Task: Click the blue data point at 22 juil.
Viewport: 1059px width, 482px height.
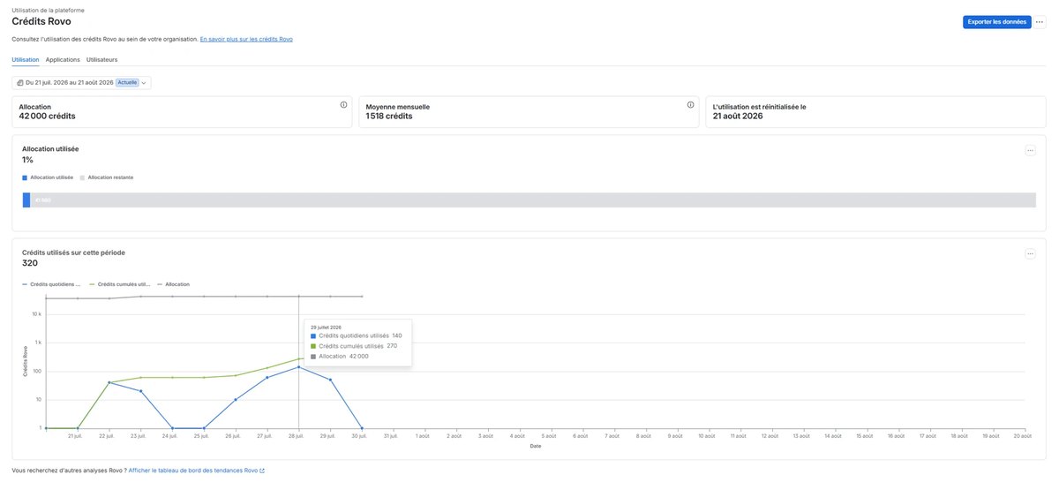Action: pyautogui.click(x=109, y=382)
